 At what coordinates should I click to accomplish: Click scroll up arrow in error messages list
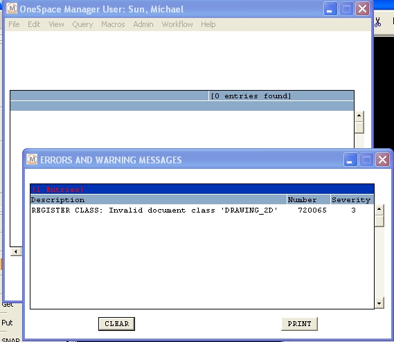[x=379, y=210]
